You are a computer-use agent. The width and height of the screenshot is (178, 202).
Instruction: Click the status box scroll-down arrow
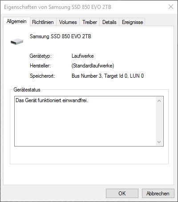point(159,142)
